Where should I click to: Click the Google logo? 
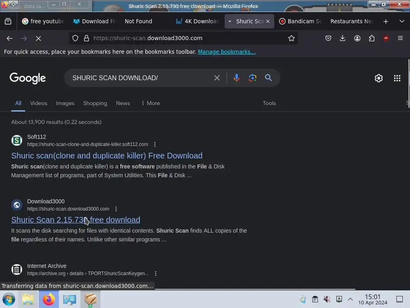pyautogui.click(x=28, y=78)
